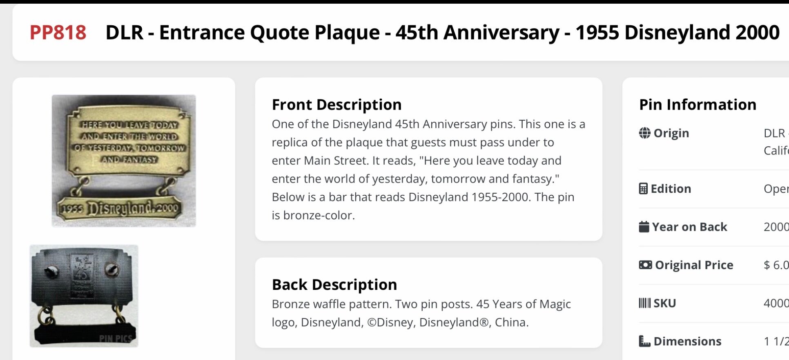Click the Back Description heading

(x=334, y=285)
